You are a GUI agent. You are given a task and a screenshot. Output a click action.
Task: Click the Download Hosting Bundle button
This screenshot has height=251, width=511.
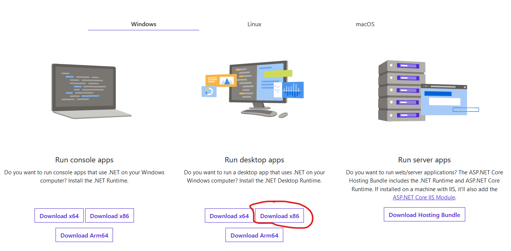(x=424, y=215)
